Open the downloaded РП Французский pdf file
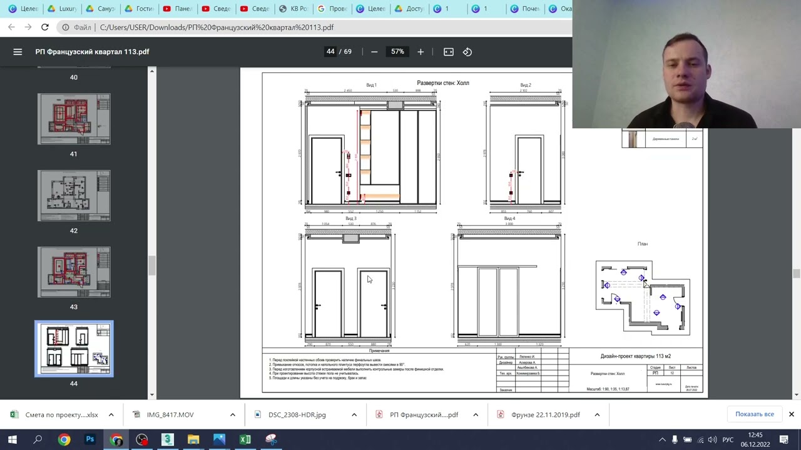This screenshot has width=801, height=450. coord(423,414)
